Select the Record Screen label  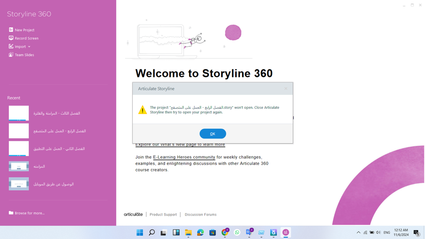click(x=26, y=38)
